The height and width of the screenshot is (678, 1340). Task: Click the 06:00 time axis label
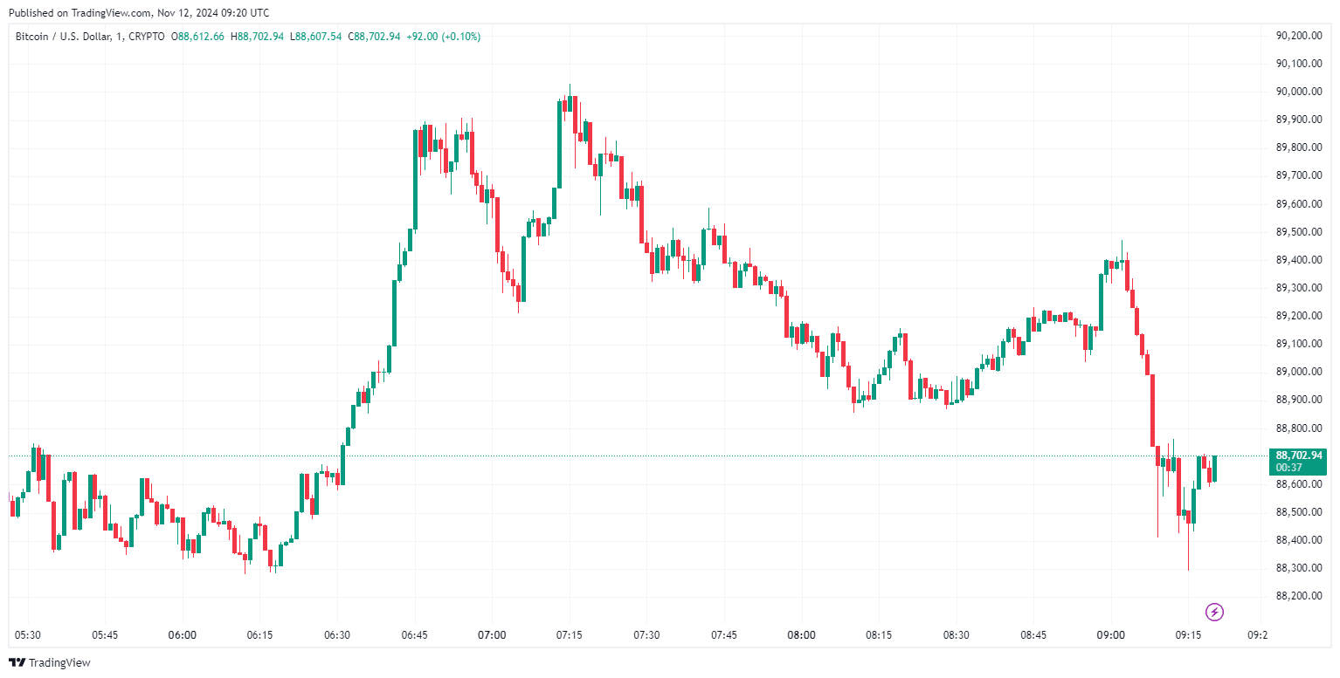click(x=182, y=635)
